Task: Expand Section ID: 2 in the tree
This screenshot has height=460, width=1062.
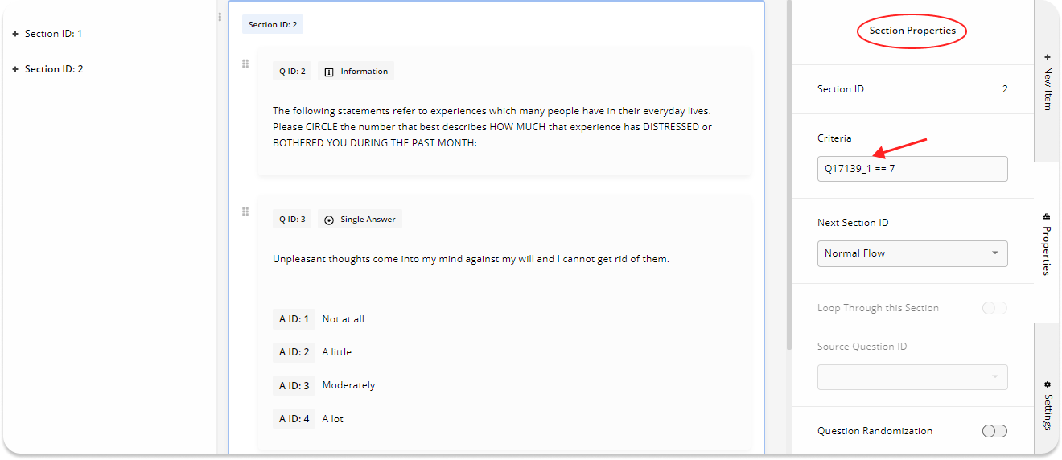Action: [15, 69]
